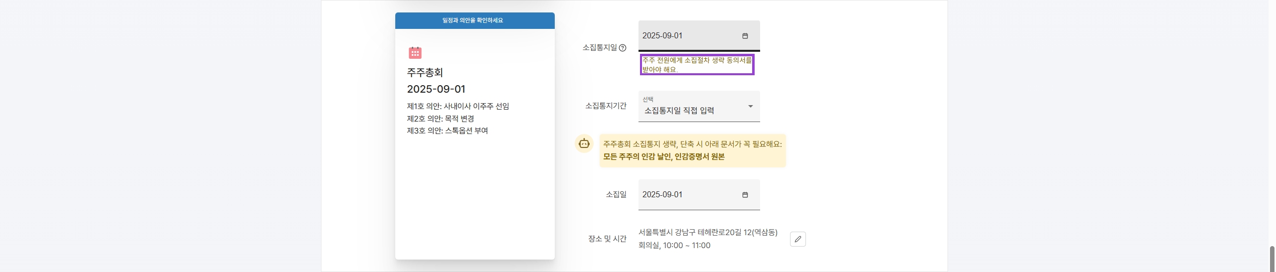Click the 소집일 date input field
Viewport: 1276px width, 272px height.
pyautogui.click(x=699, y=195)
